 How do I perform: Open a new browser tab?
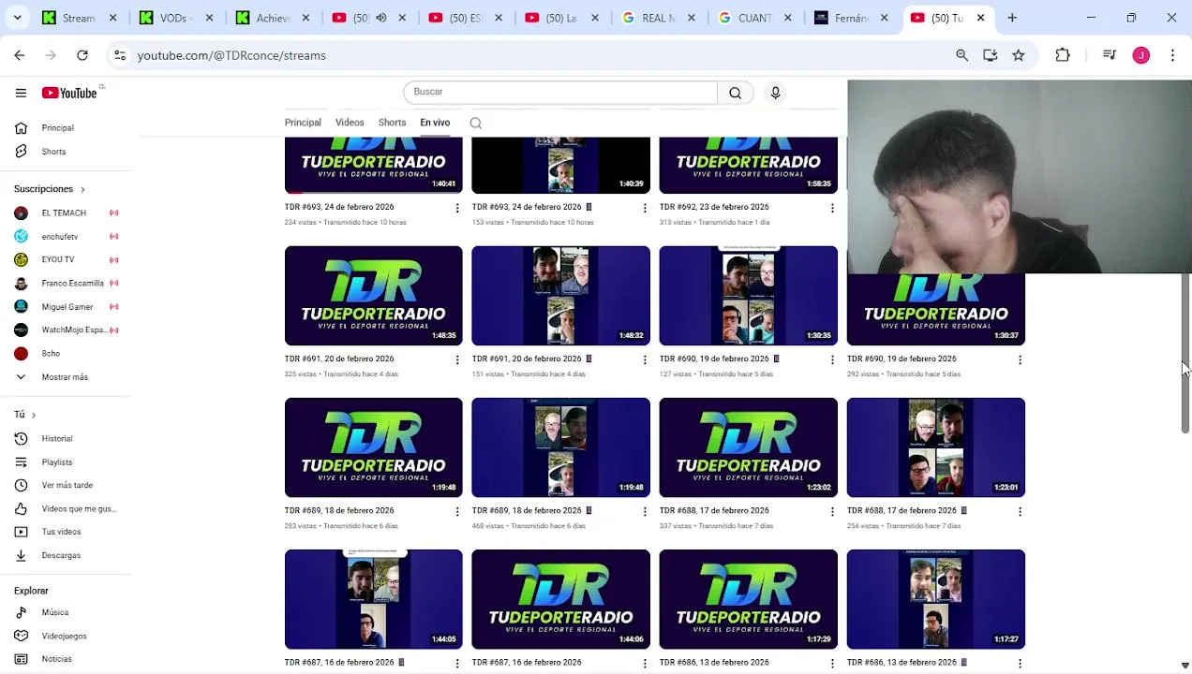click(x=1012, y=18)
